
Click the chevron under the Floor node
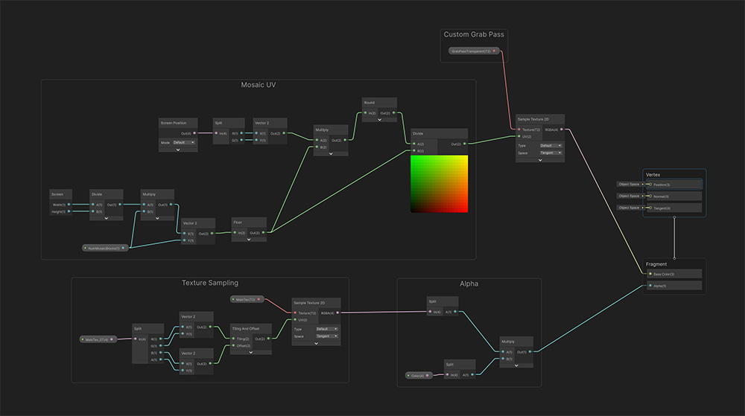coord(249,240)
